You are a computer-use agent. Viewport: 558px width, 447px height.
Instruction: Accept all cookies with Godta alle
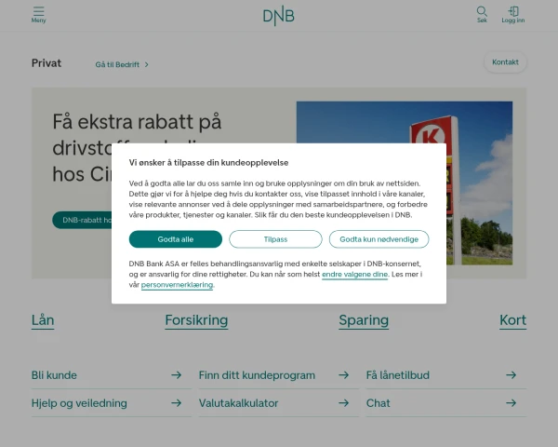click(x=176, y=239)
